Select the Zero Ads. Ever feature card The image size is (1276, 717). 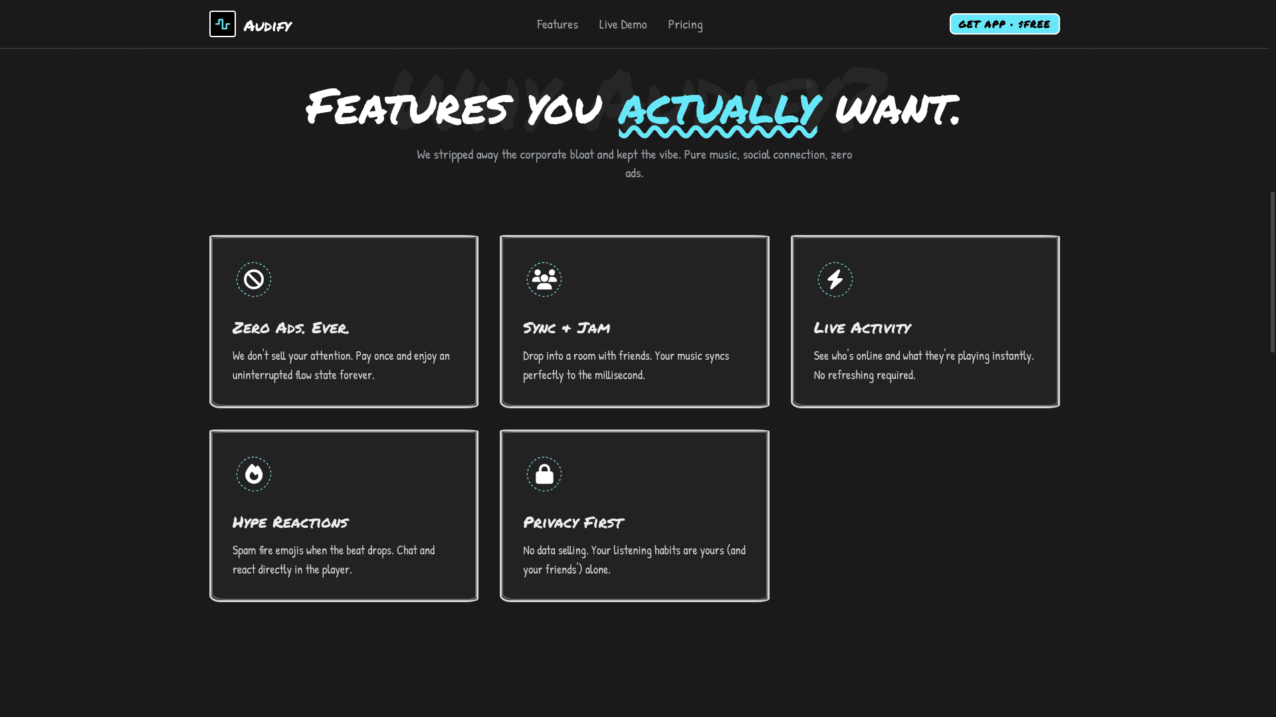point(344,321)
